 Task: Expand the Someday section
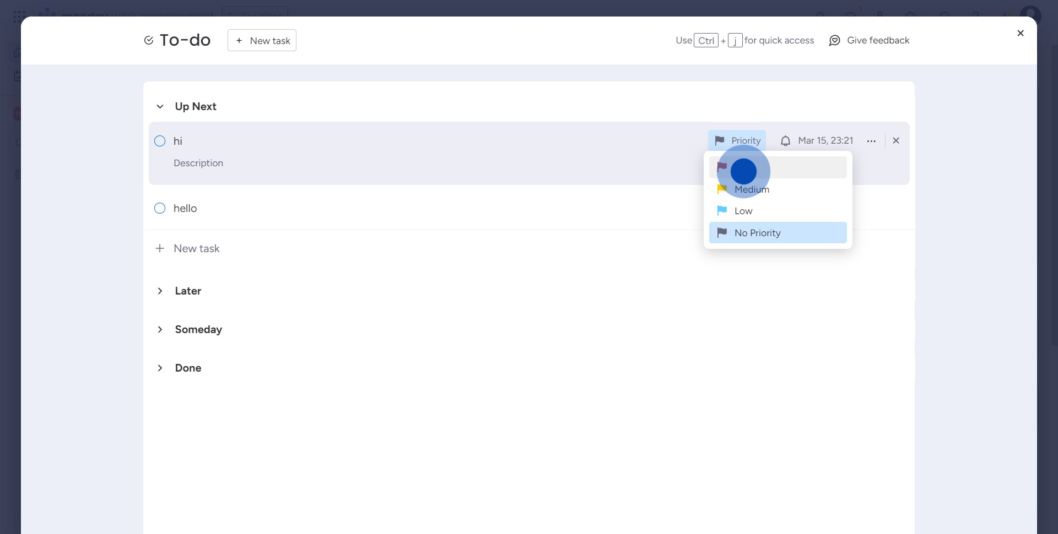[160, 330]
